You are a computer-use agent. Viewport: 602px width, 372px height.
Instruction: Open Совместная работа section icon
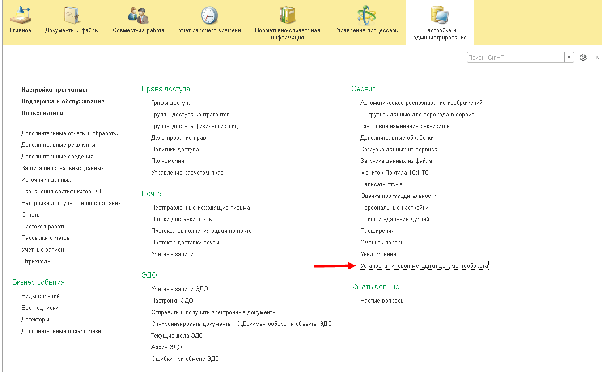point(139,16)
